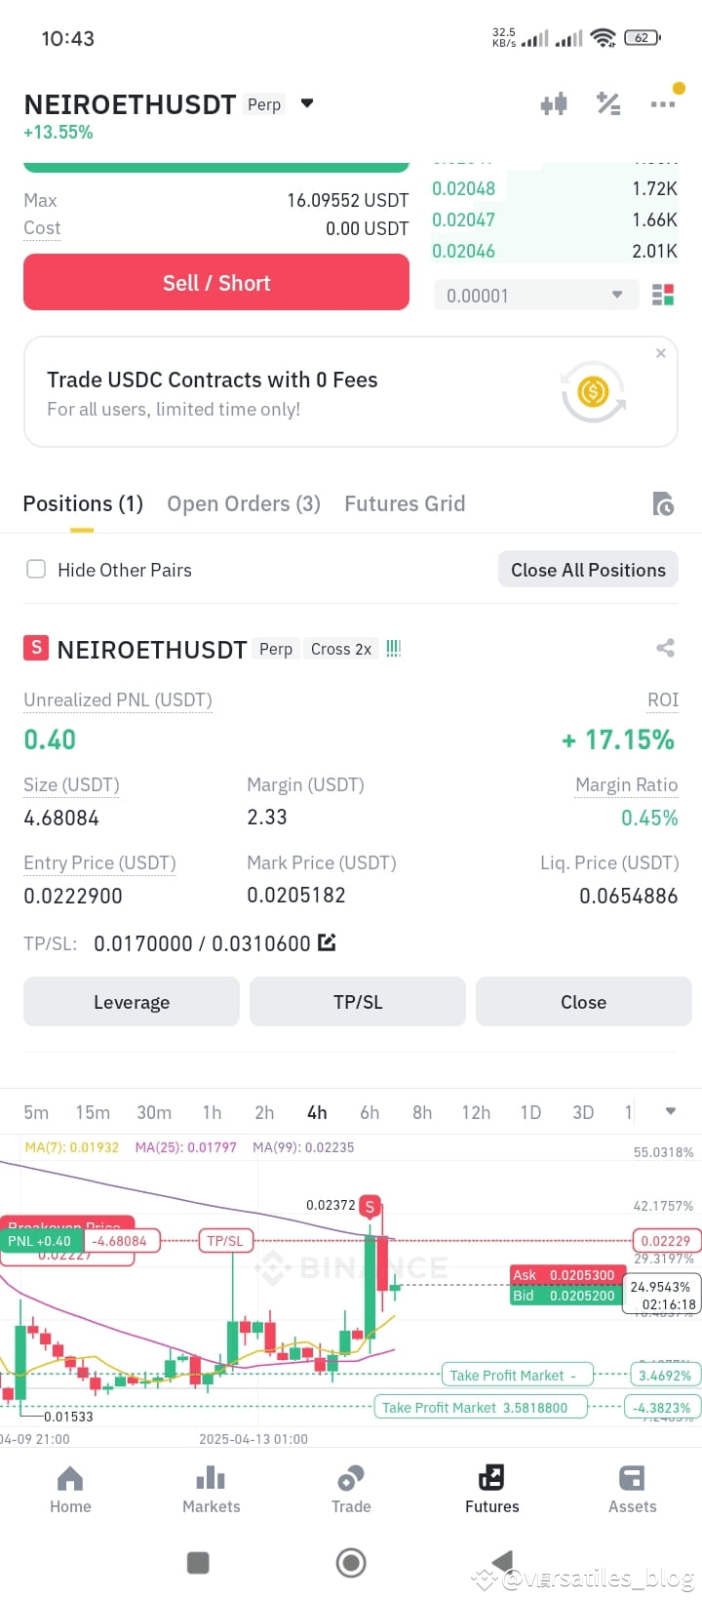702x1600 pixels.
Task: Select the 1D chart interval
Action: click(530, 1112)
